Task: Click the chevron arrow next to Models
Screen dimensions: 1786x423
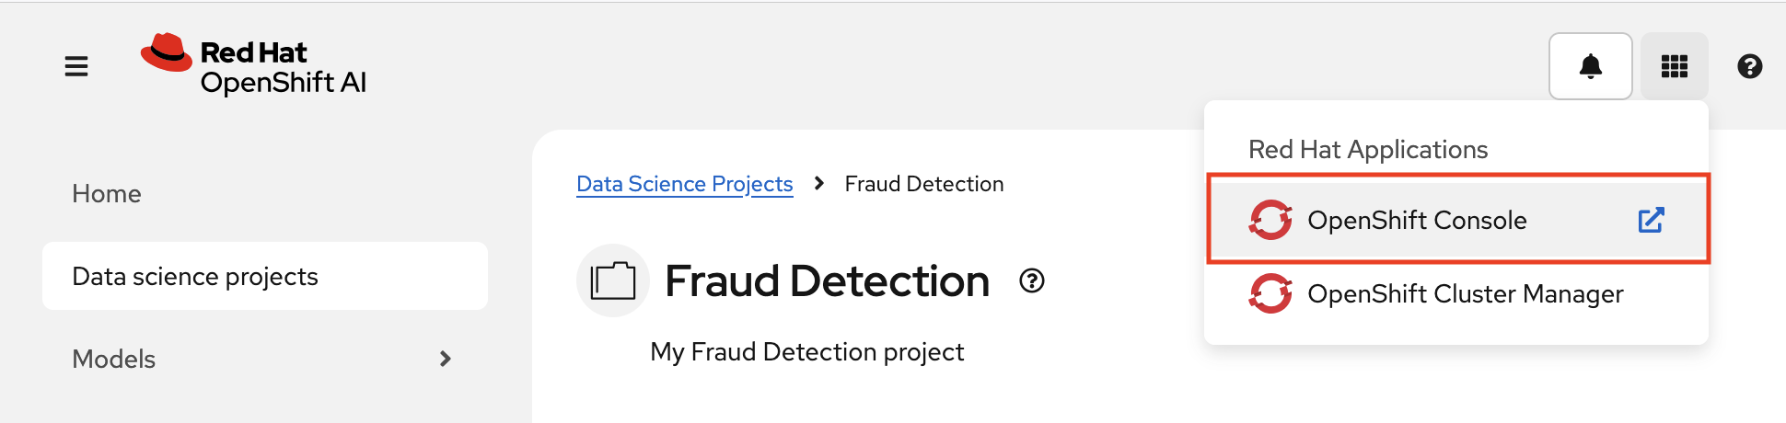Action: 446,359
